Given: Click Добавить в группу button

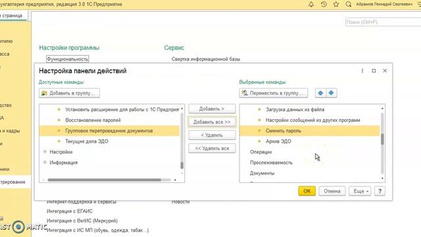Looking at the screenshot, I should point(69,93).
